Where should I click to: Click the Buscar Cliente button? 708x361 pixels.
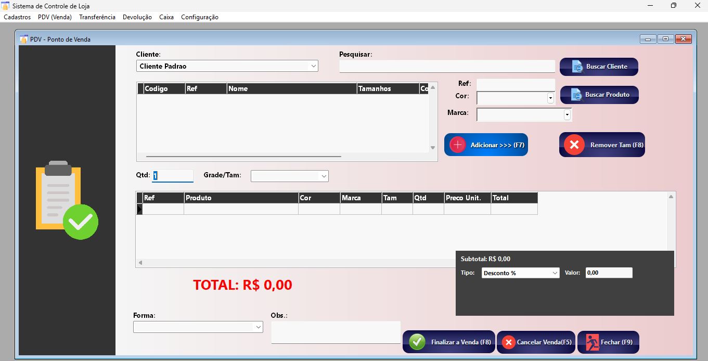point(599,67)
